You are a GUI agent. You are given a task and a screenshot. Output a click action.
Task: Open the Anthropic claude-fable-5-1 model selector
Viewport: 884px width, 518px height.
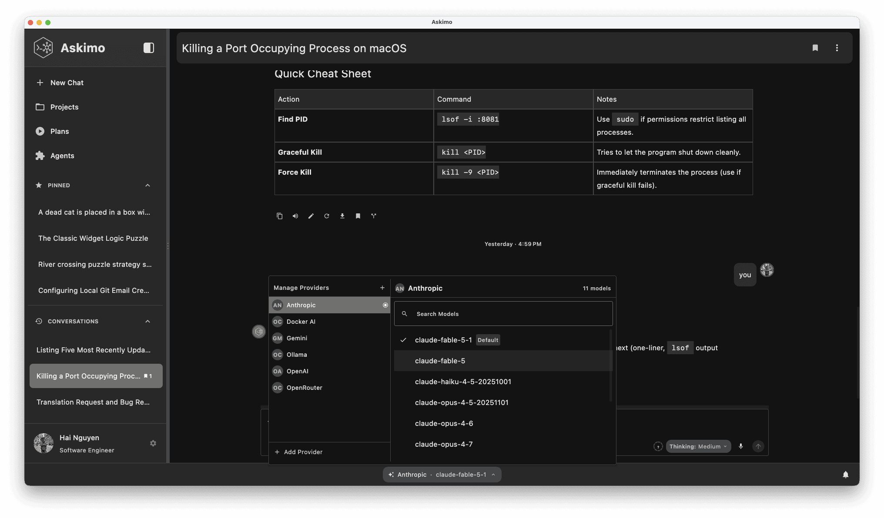(442, 475)
